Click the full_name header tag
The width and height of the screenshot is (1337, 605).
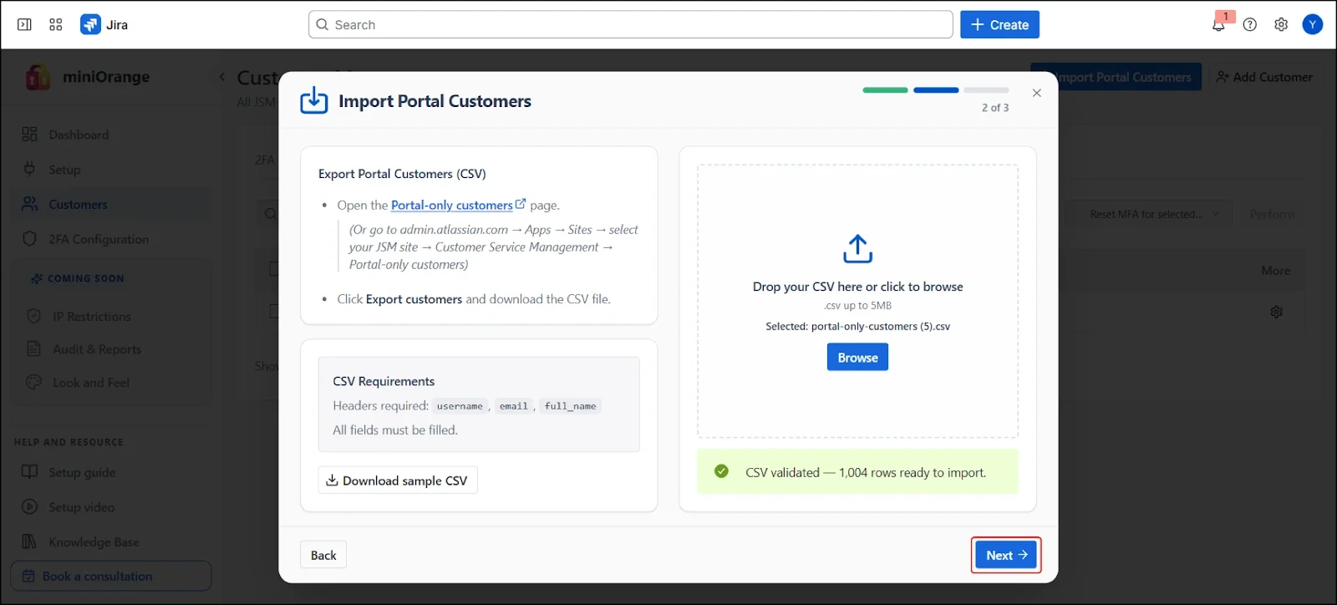571,406
